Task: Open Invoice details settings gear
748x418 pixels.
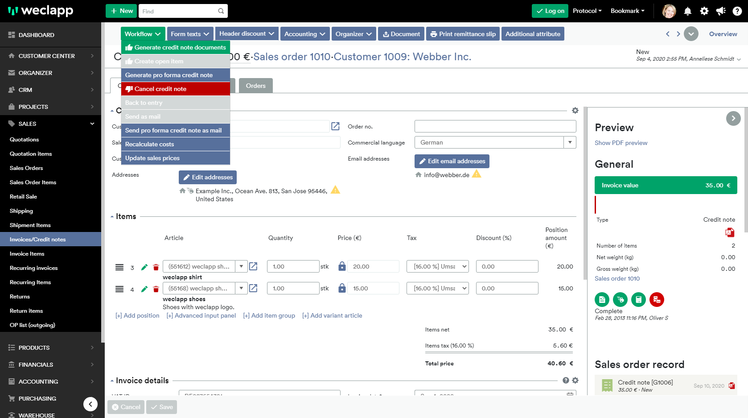Action: coord(575,380)
